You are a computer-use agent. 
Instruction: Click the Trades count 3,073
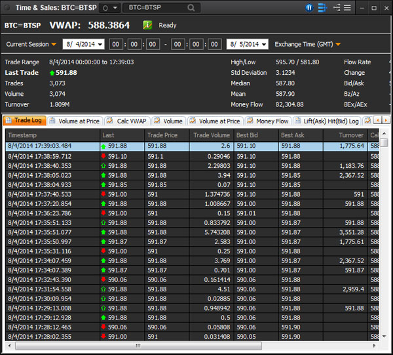pos(57,83)
